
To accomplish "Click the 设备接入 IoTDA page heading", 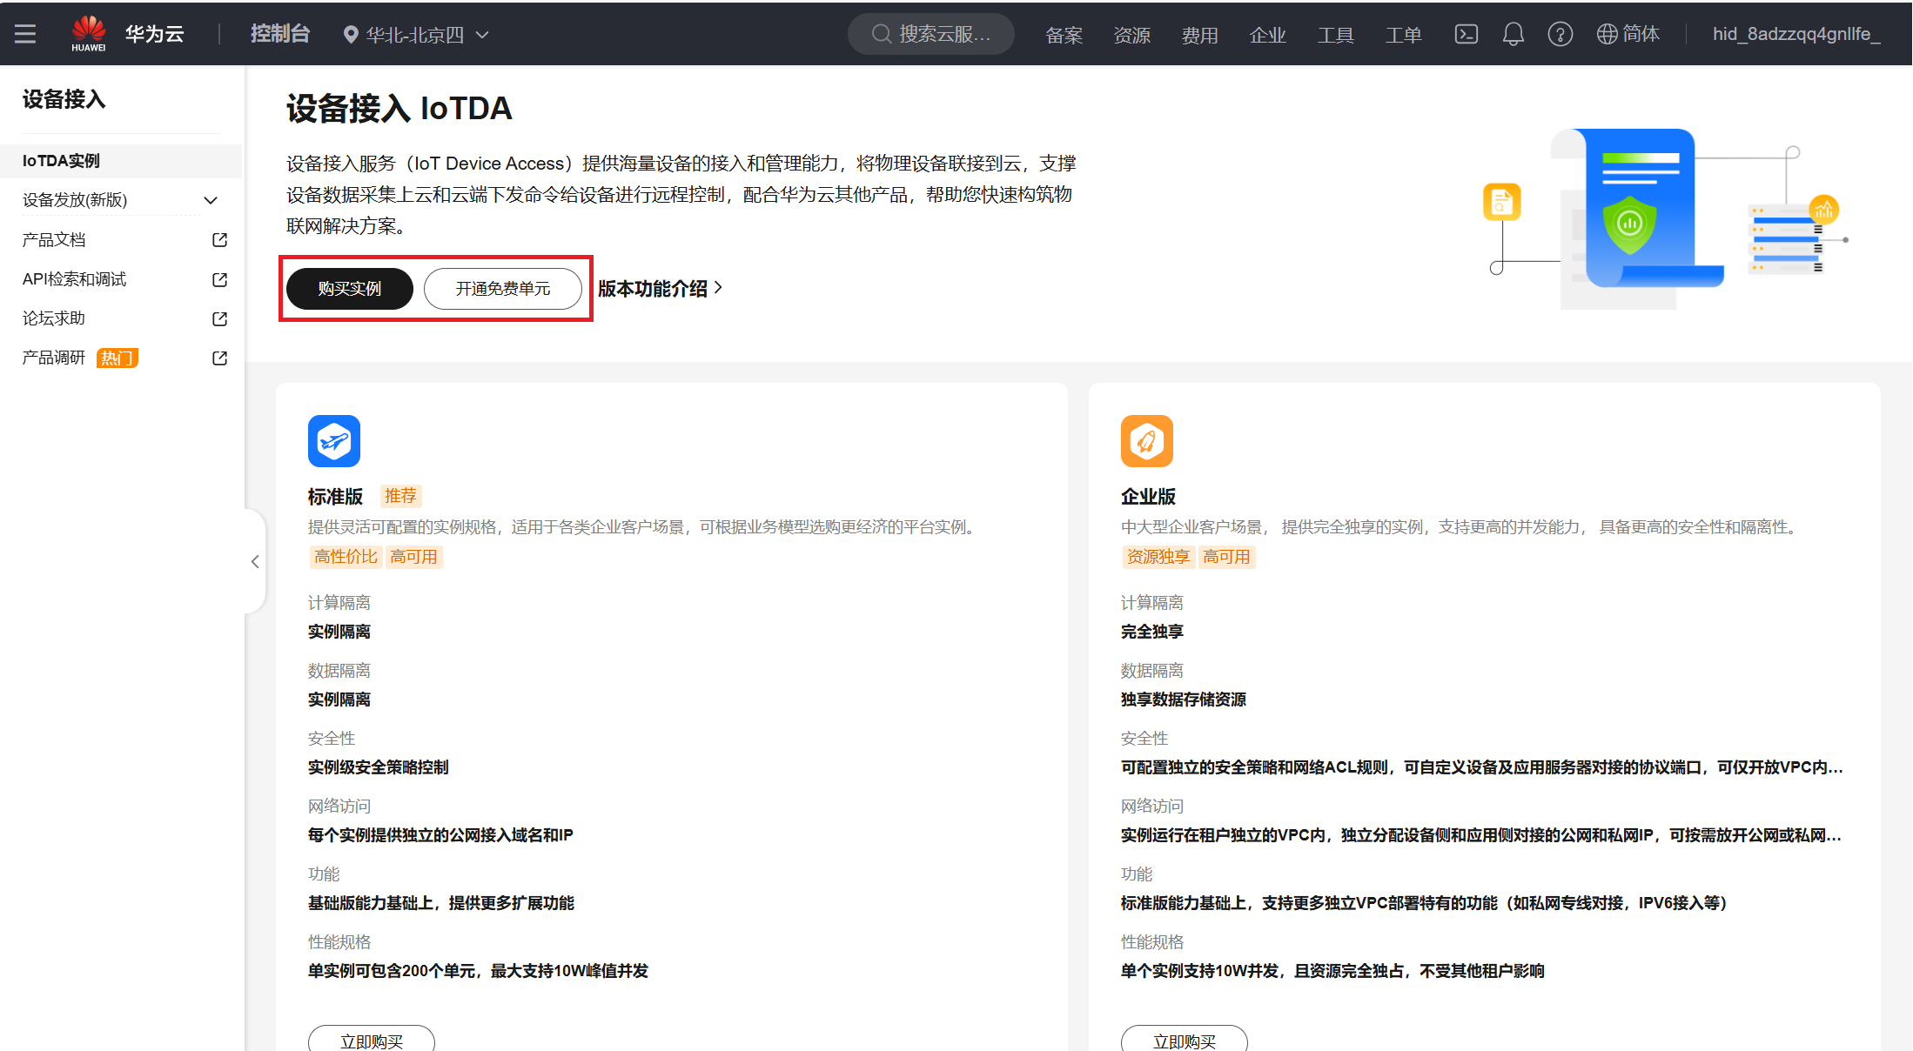I will 399,109.
